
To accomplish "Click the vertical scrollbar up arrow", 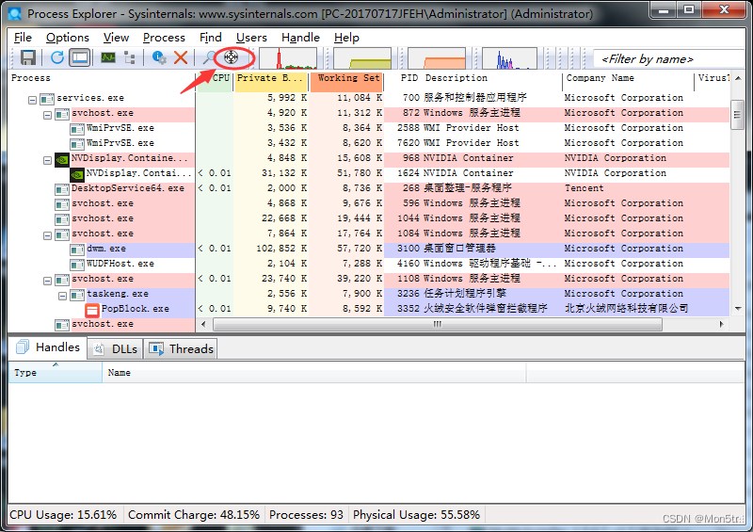I will click(738, 78).
